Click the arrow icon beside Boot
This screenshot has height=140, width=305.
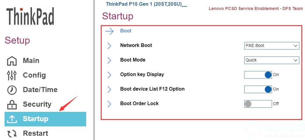(x=109, y=31)
